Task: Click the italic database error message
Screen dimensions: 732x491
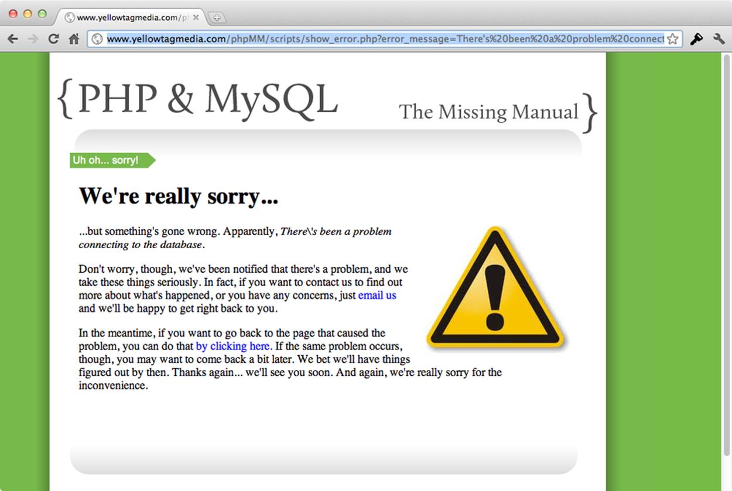Action: click(x=235, y=238)
